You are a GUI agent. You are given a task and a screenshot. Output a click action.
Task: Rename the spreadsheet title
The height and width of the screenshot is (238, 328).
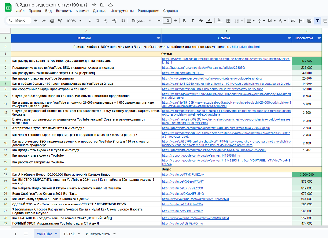click(x=52, y=5)
